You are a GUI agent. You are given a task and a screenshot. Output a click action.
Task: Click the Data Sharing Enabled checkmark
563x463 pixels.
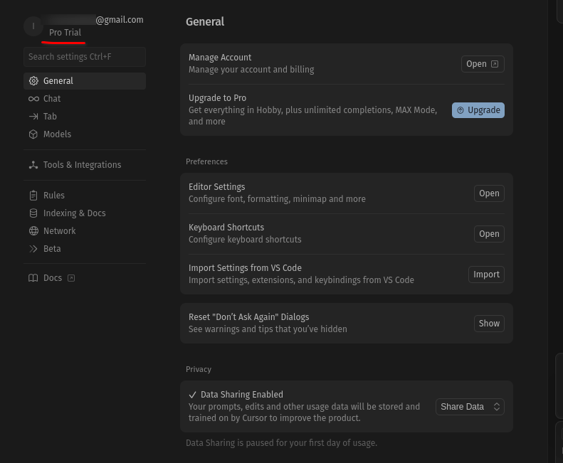192,395
